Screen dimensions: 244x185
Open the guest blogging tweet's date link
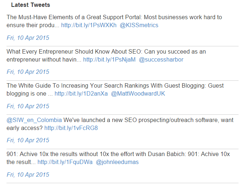pyautogui.click(x=28, y=106)
